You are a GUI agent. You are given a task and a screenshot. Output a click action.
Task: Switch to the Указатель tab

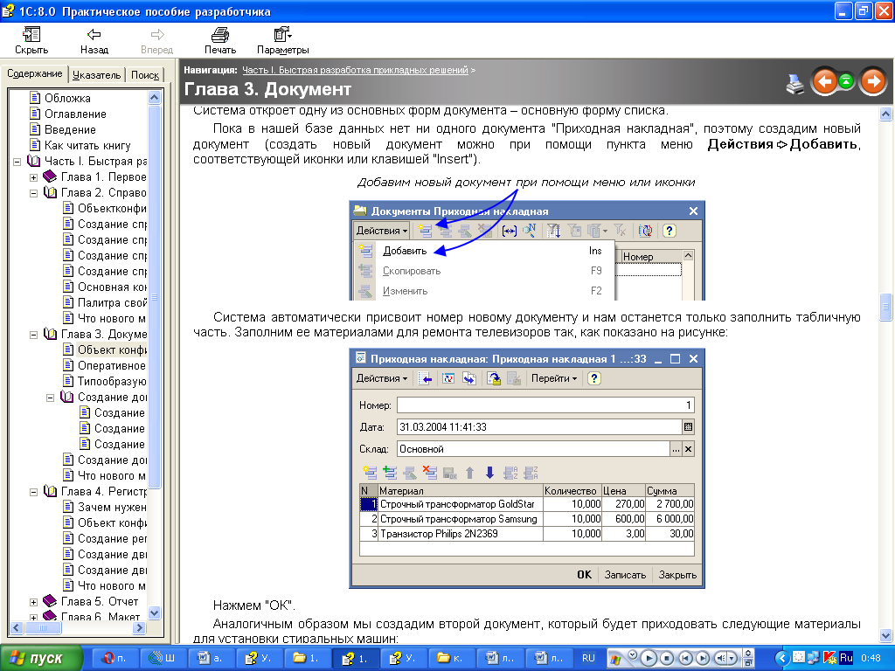[x=97, y=75]
